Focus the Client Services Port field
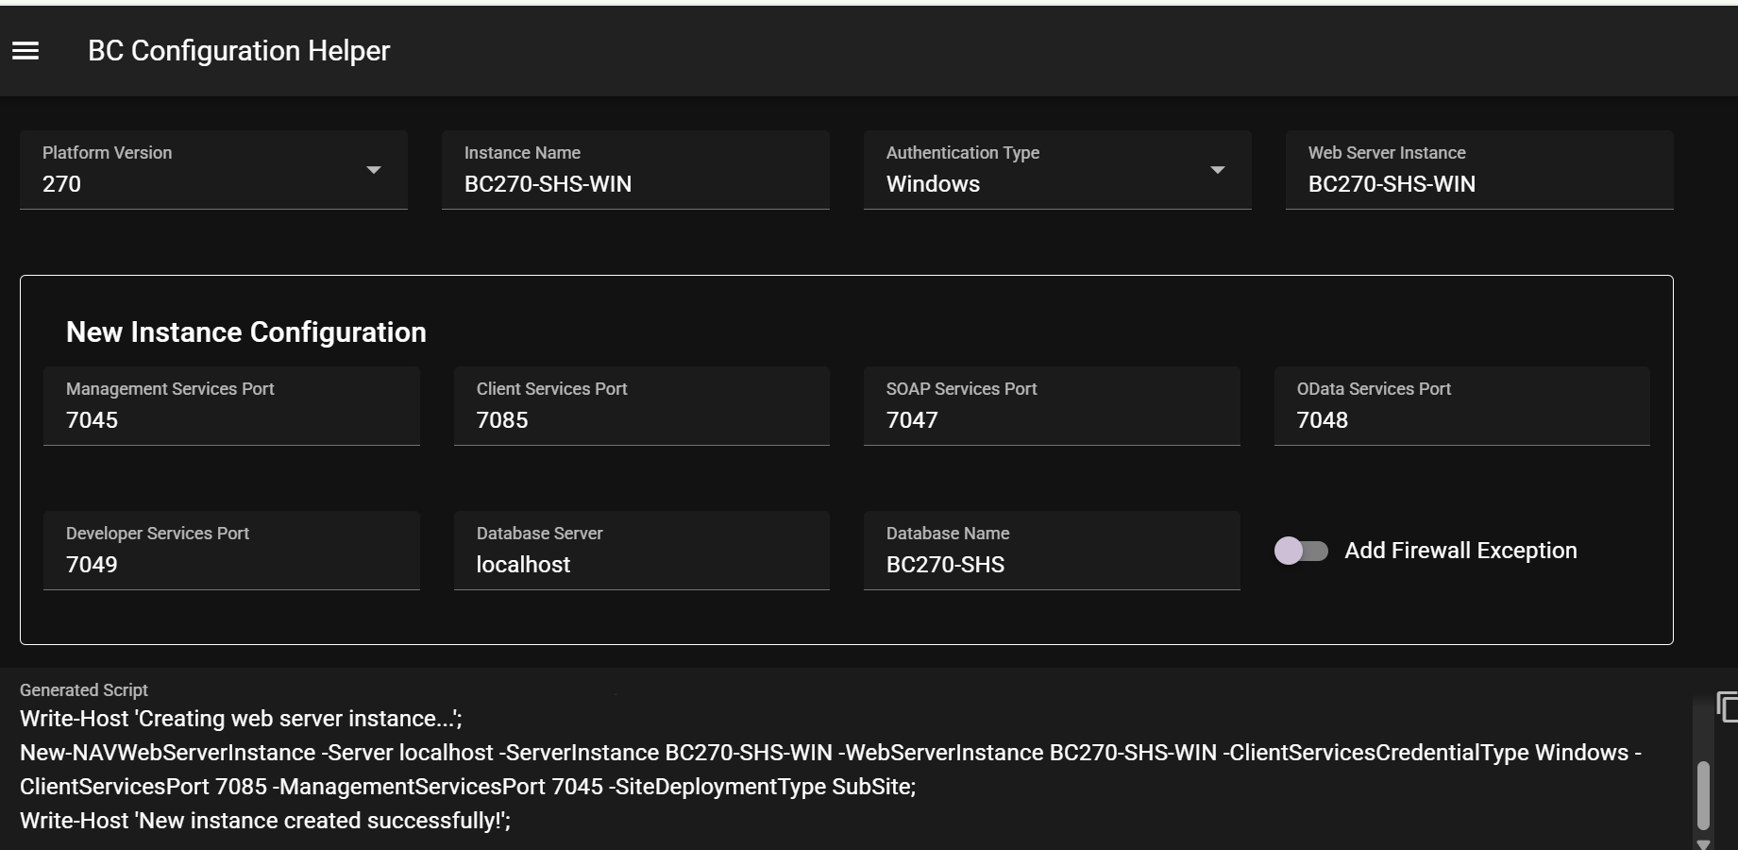Image resolution: width=1738 pixels, height=850 pixels. coord(642,406)
